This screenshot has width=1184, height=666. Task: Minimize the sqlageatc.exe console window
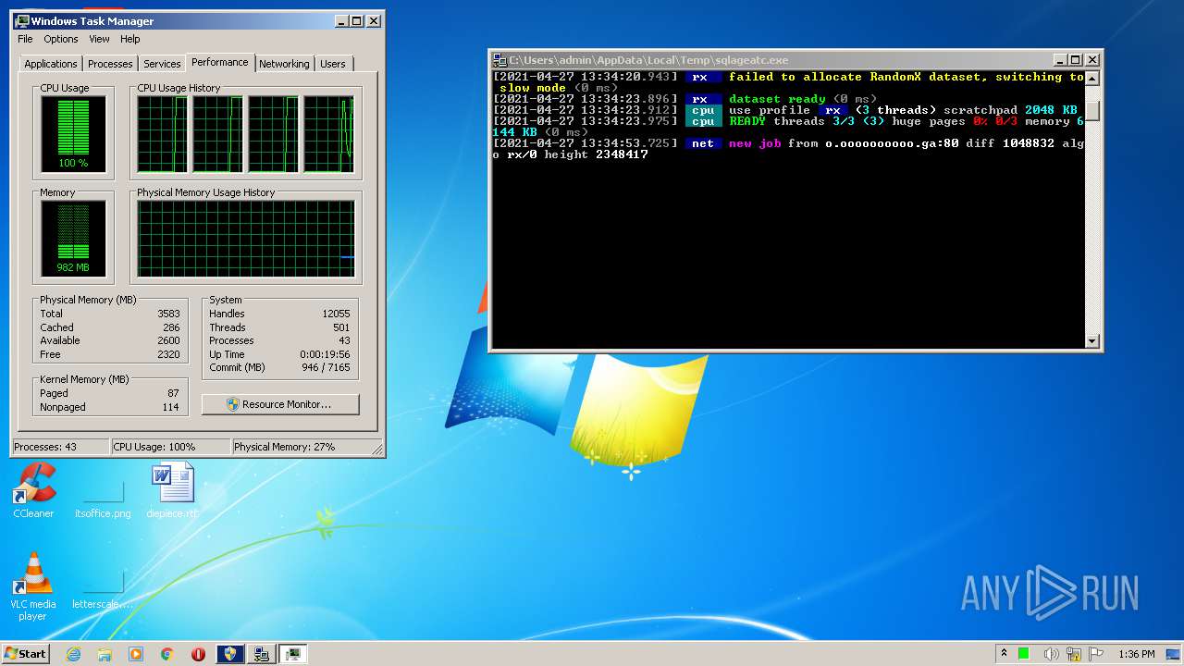click(1060, 59)
